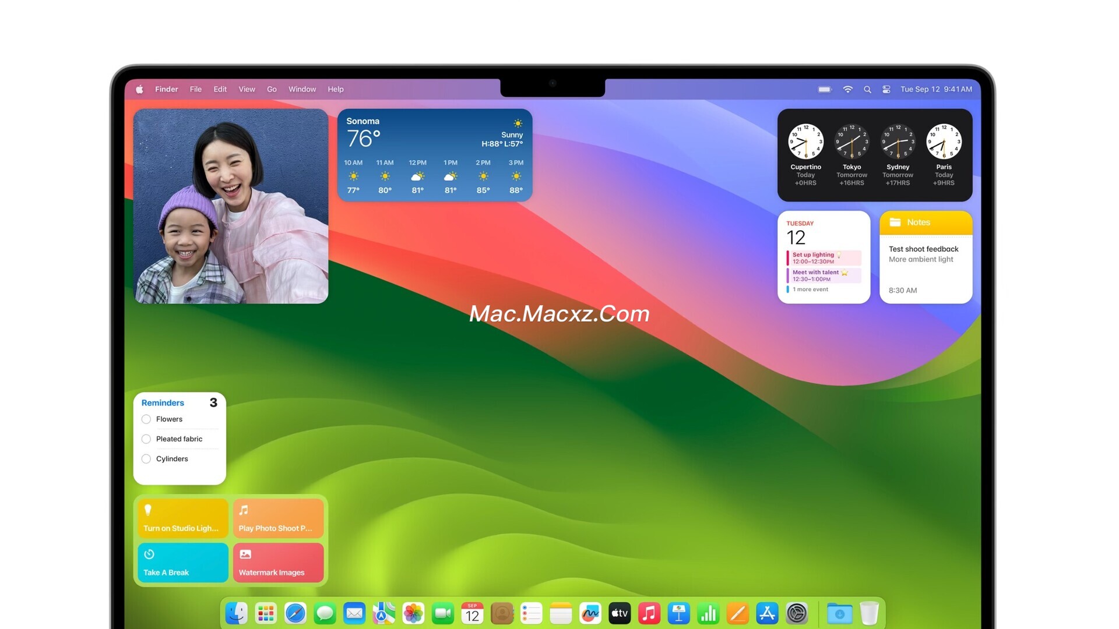Check off the Flowers reminder
Image resolution: width=1119 pixels, height=629 pixels.
pyautogui.click(x=146, y=419)
